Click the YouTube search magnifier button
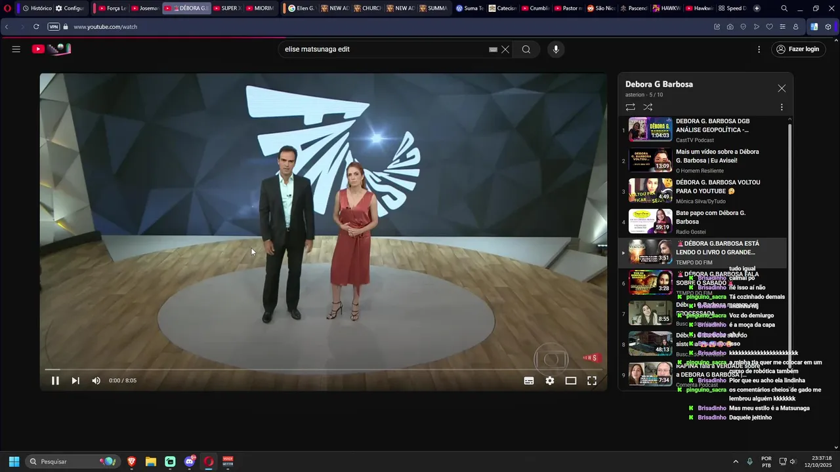The image size is (840, 472). tap(526, 49)
